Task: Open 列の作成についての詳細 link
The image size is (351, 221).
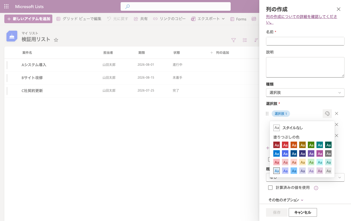Action: (301, 19)
